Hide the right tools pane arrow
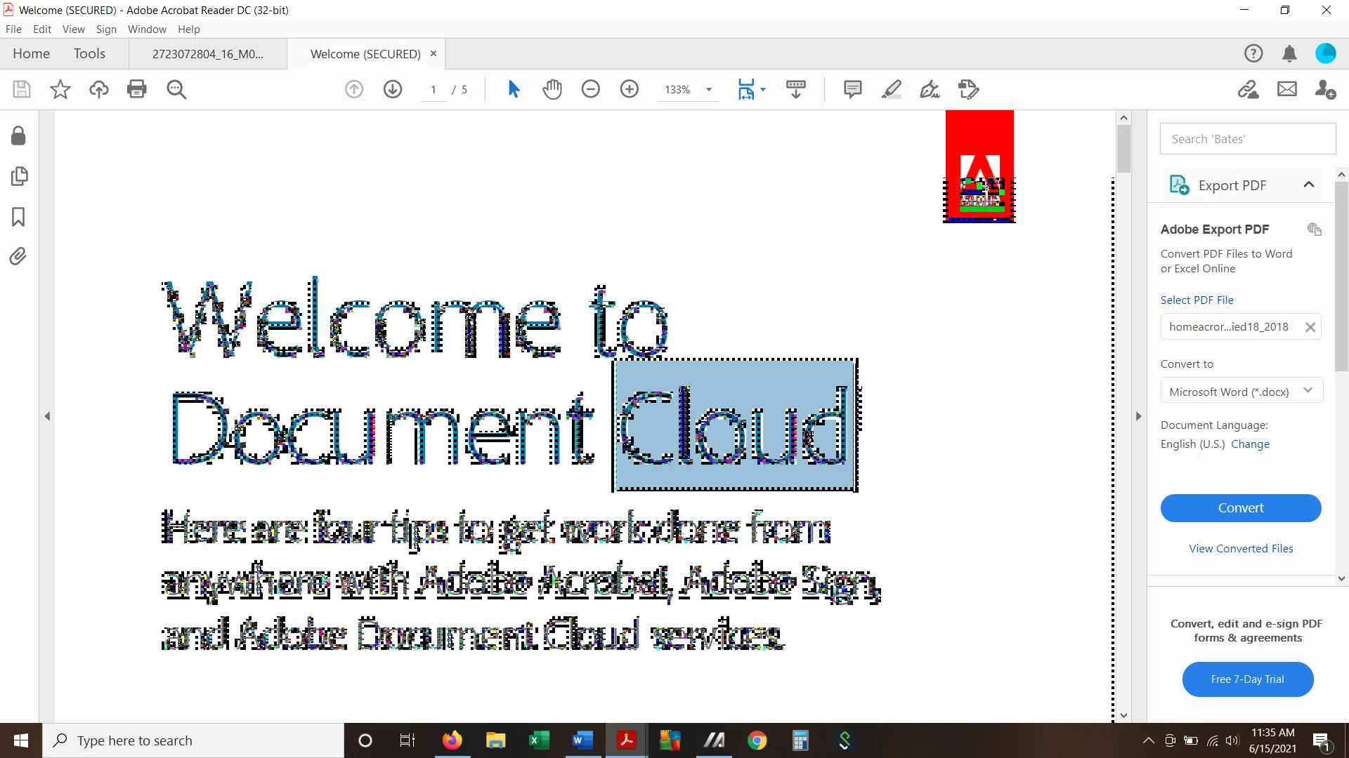 coord(1138,416)
